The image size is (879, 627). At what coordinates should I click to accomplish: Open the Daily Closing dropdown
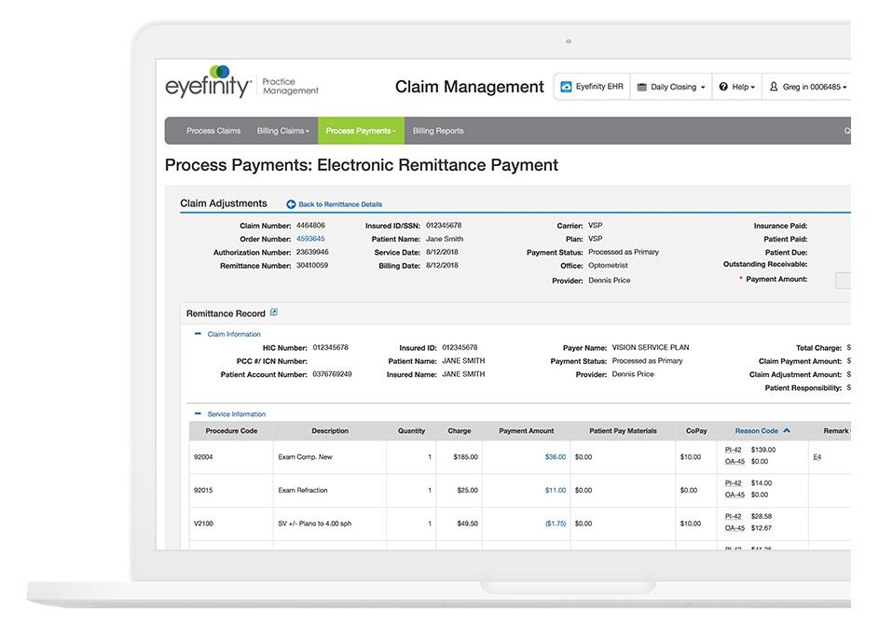click(x=671, y=87)
